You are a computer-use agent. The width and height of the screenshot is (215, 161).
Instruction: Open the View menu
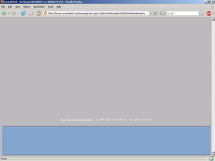tap(17, 7)
